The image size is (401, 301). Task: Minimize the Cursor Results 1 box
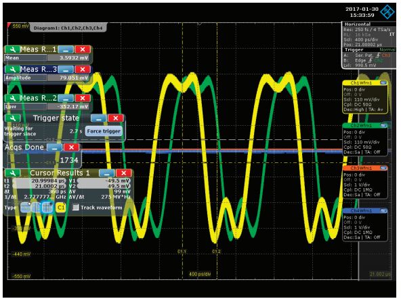tap(106, 173)
